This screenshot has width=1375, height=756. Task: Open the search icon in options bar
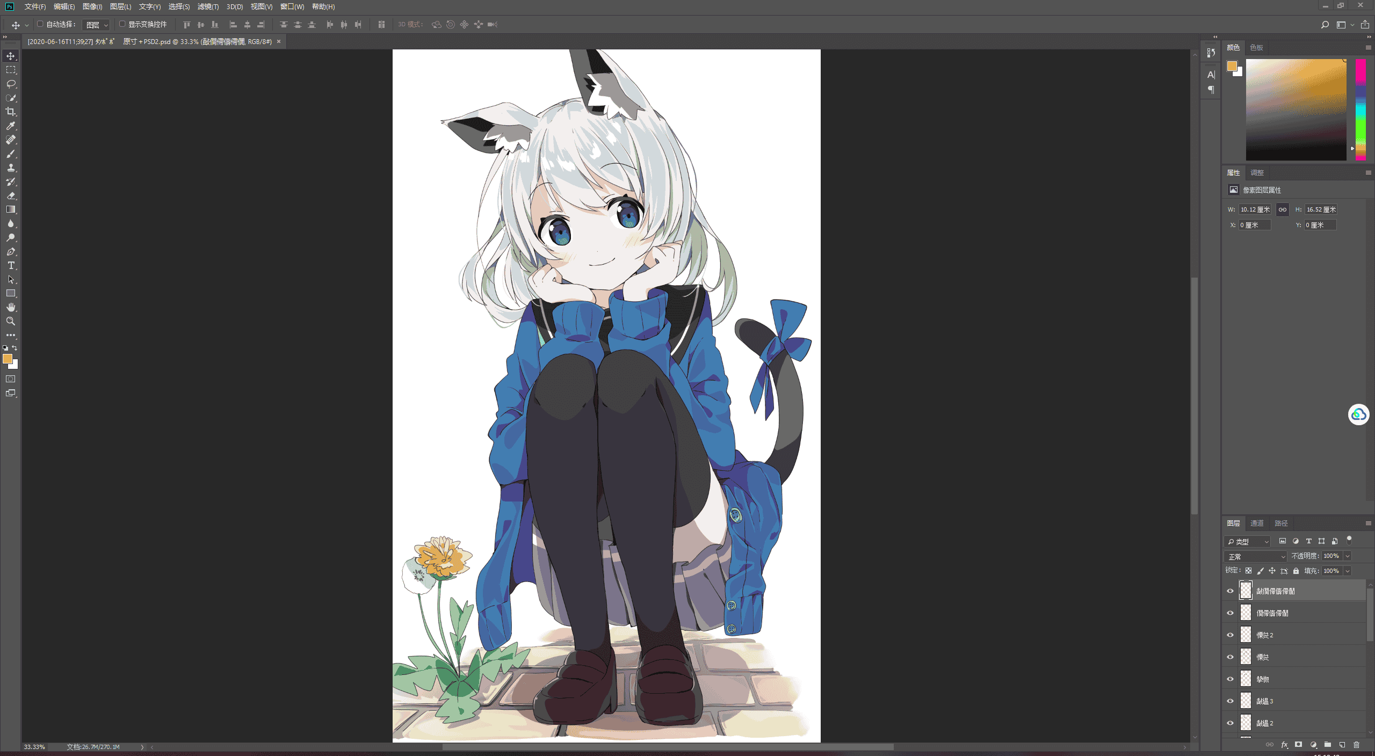tap(1325, 25)
